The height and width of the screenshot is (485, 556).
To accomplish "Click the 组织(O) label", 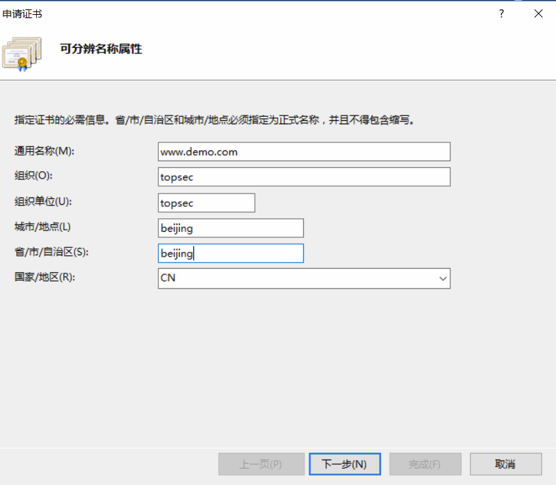I will 34,175.
